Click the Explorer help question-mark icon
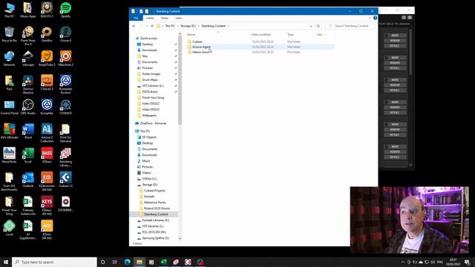This screenshot has width=475, height=267. tap(375, 18)
